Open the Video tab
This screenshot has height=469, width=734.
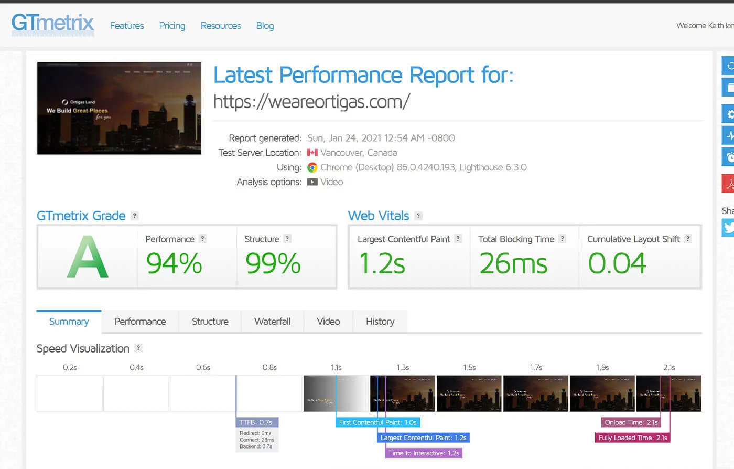(328, 322)
